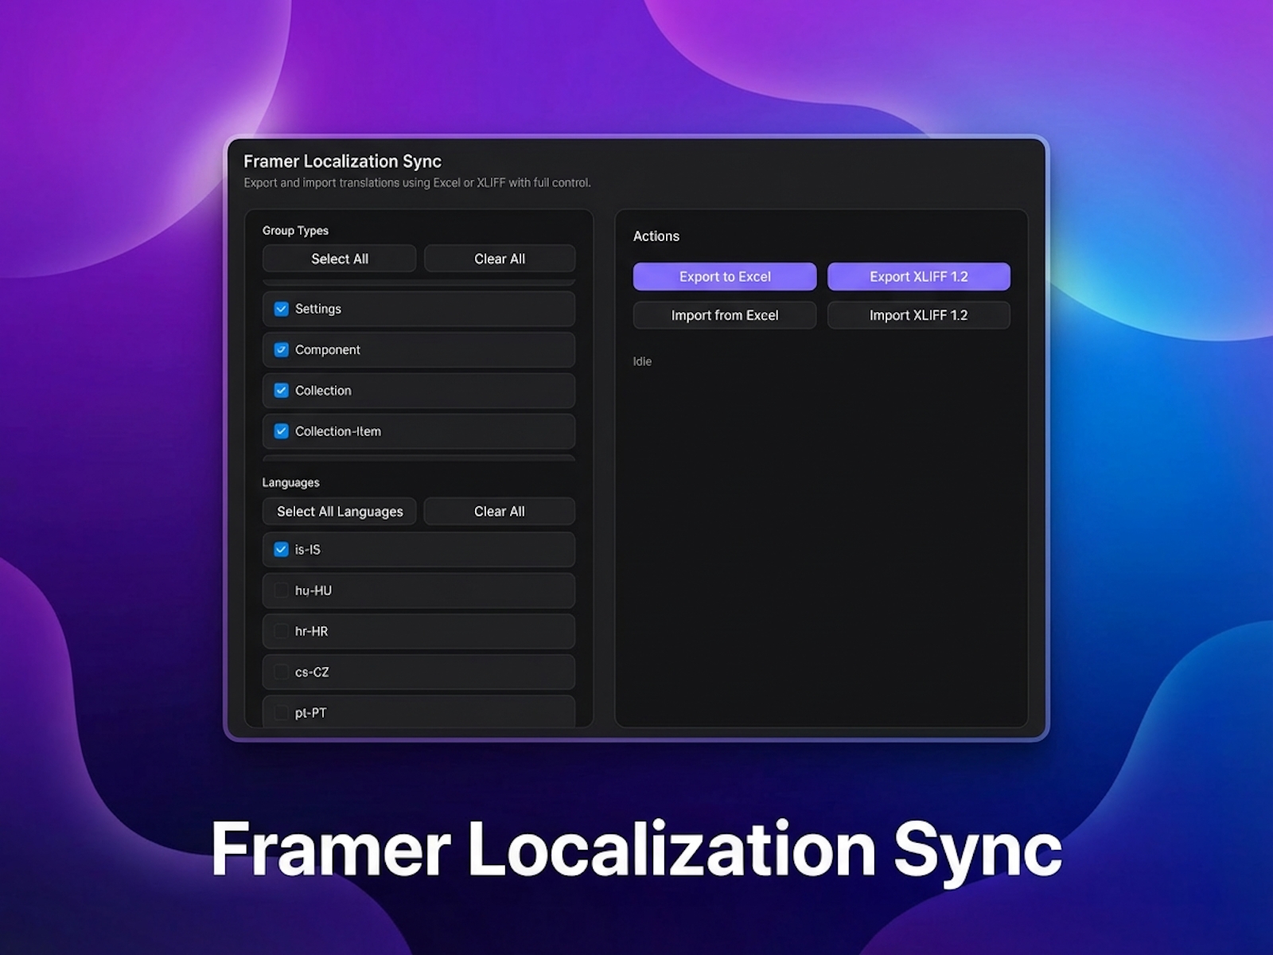
Task: Enable the hu-HU language
Action: [x=281, y=591]
